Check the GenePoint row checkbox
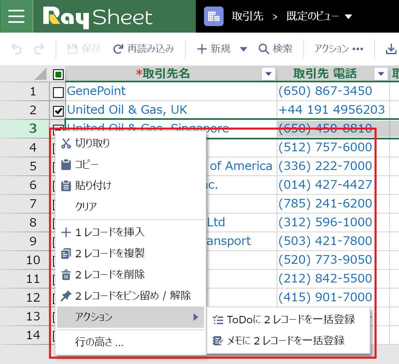 (58, 92)
